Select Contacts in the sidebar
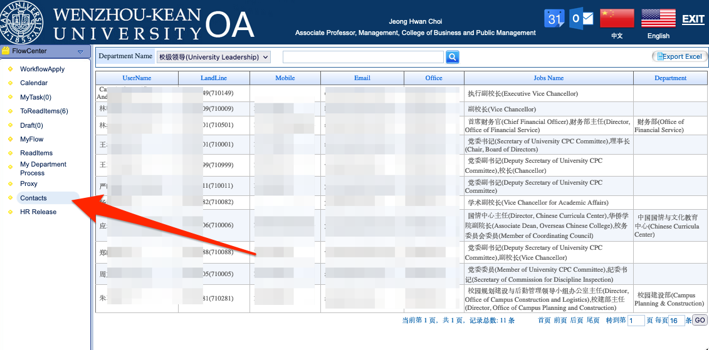The width and height of the screenshot is (709, 350). (x=33, y=198)
